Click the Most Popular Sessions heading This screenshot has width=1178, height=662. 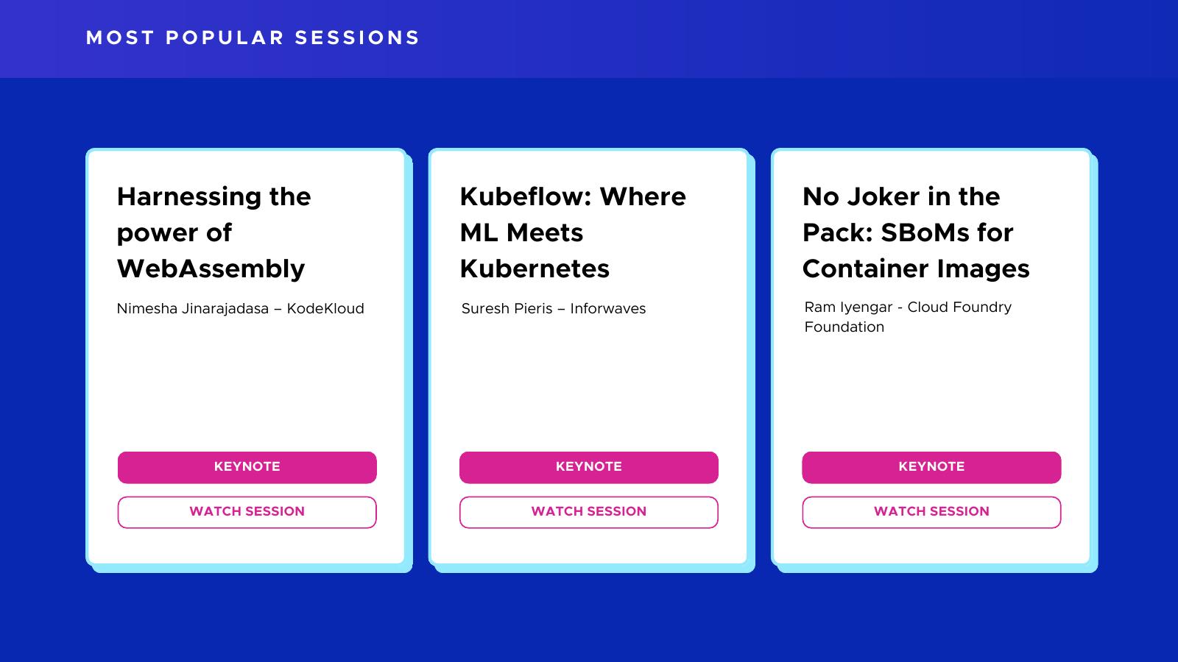click(x=253, y=38)
